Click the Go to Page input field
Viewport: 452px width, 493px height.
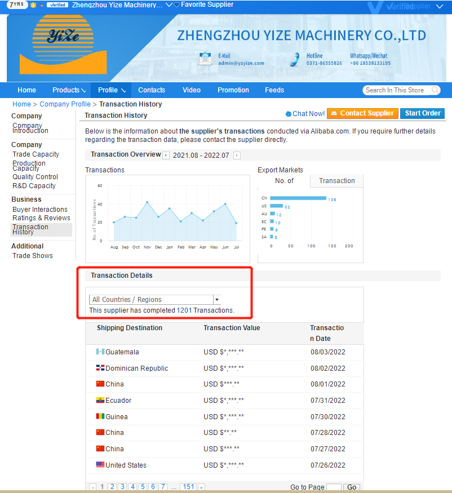click(x=334, y=487)
